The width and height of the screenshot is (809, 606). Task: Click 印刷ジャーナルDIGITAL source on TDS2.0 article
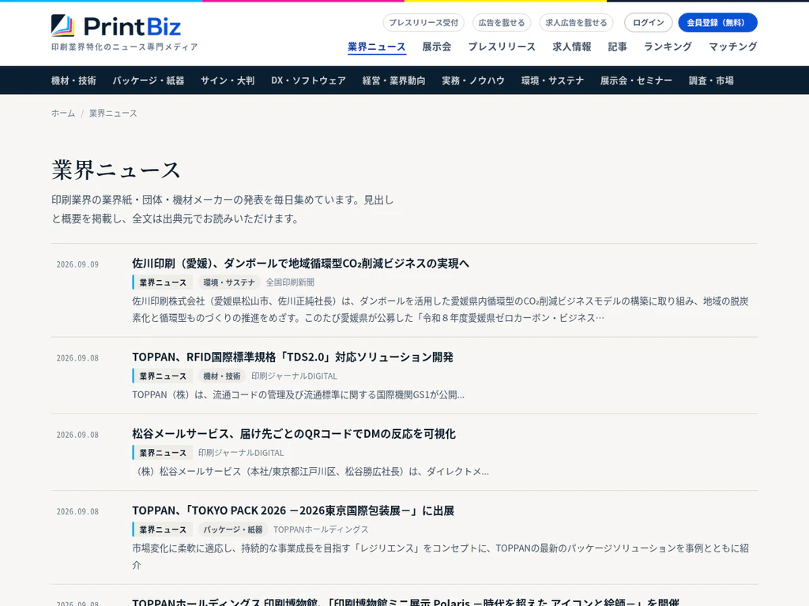294,376
